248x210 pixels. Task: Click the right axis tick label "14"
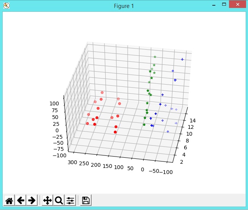tap(193, 121)
